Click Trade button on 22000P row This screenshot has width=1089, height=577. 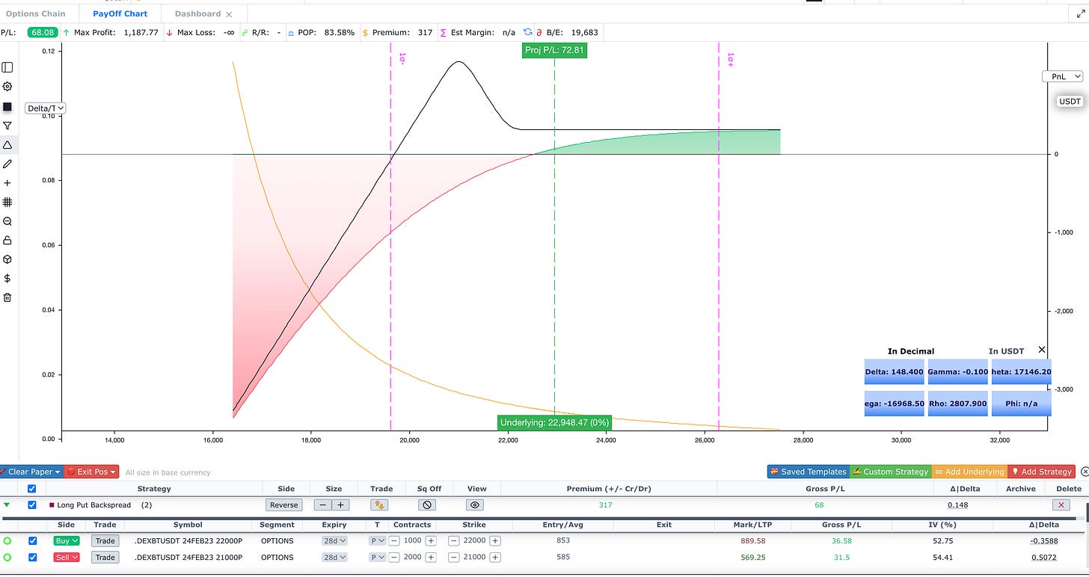(x=105, y=541)
